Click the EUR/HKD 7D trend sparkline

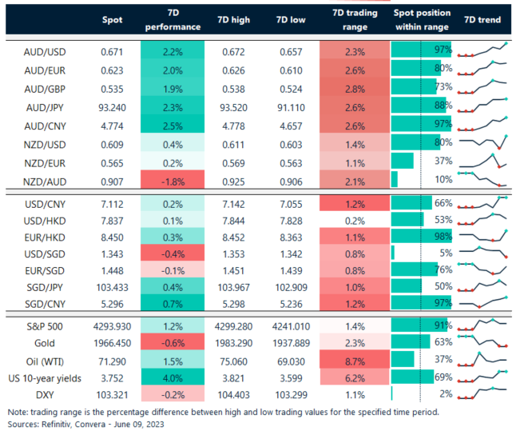[484, 236]
